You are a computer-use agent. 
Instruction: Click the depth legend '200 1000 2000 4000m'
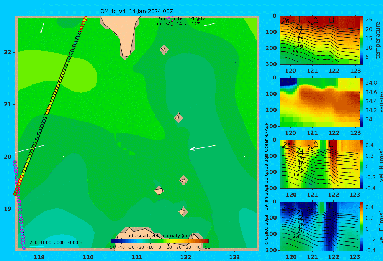point(56,243)
